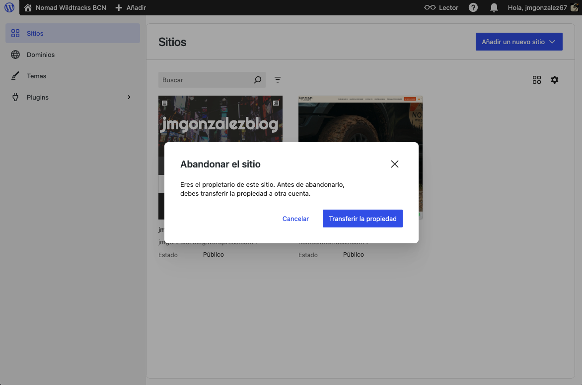The image size is (582, 385).
Task: Open the help question mark icon
Action: point(473,7)
